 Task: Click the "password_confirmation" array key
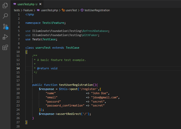click(x=65, y=106)
